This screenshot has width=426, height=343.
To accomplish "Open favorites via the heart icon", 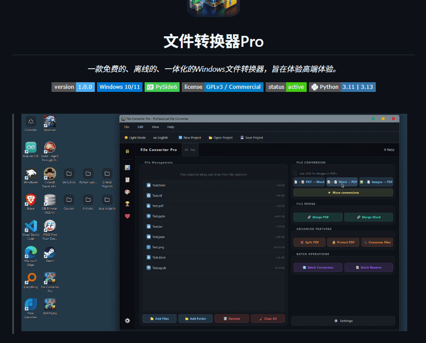I will click(127, 215).
